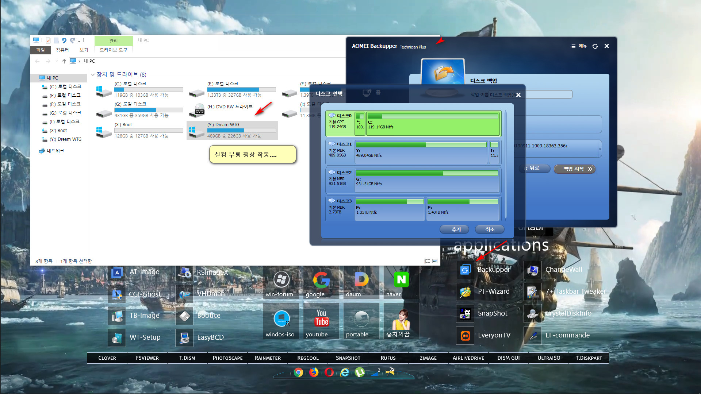This screenshot has height=394, width=701.
Task: Launch the EasyBCD icon
Action: coord(184,338)
